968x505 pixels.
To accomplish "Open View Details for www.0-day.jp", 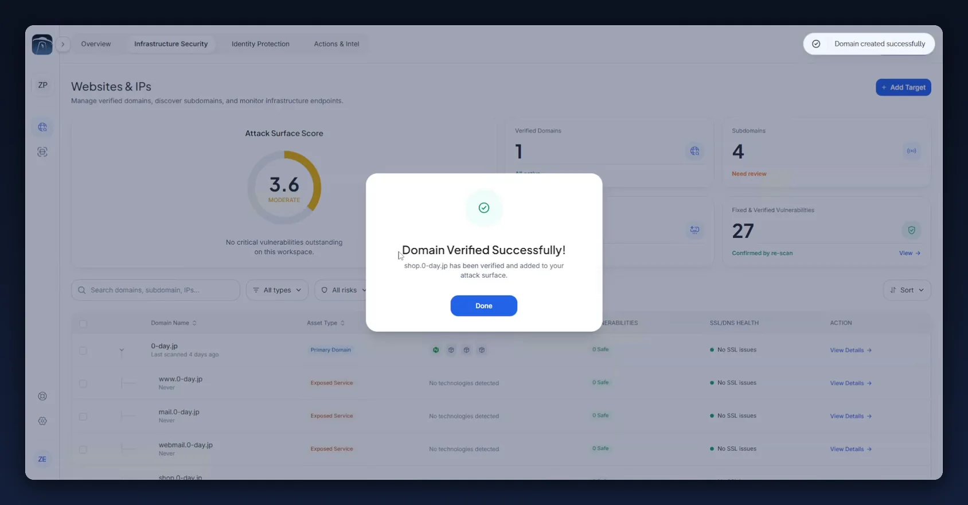I will pyautogui.click(x=851, y=383).
